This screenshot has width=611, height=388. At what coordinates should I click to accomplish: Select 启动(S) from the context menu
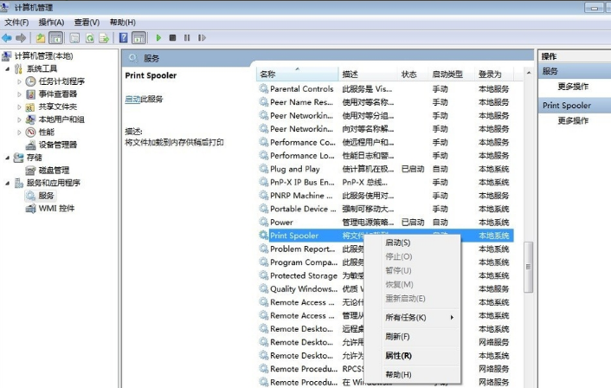click(x=397, y=242)
